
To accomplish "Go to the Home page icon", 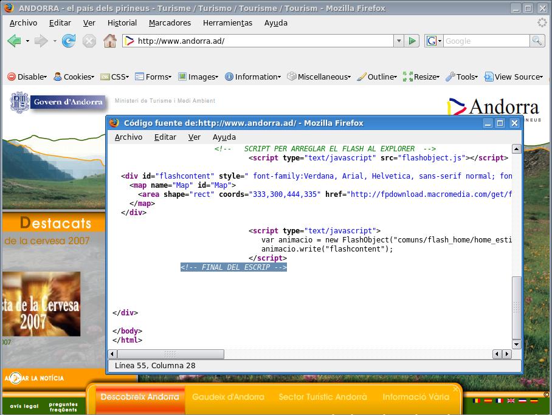I will click(110, 41).
